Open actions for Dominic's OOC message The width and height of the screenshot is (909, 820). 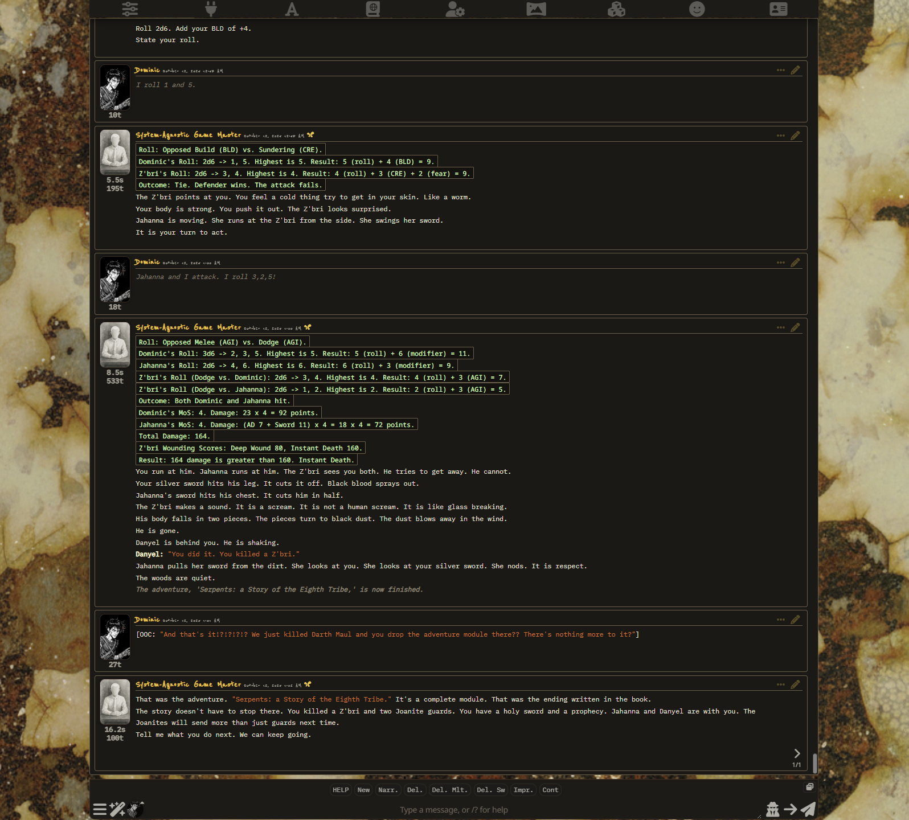(x=781, y=620)
